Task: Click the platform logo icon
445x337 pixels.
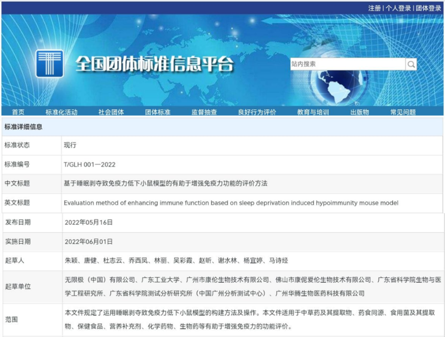Action: tap(49, 64)
